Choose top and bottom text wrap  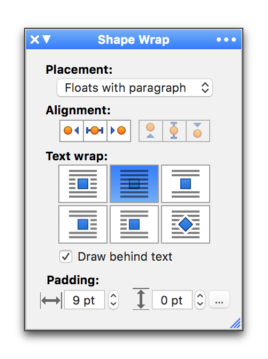pos(186,184)
